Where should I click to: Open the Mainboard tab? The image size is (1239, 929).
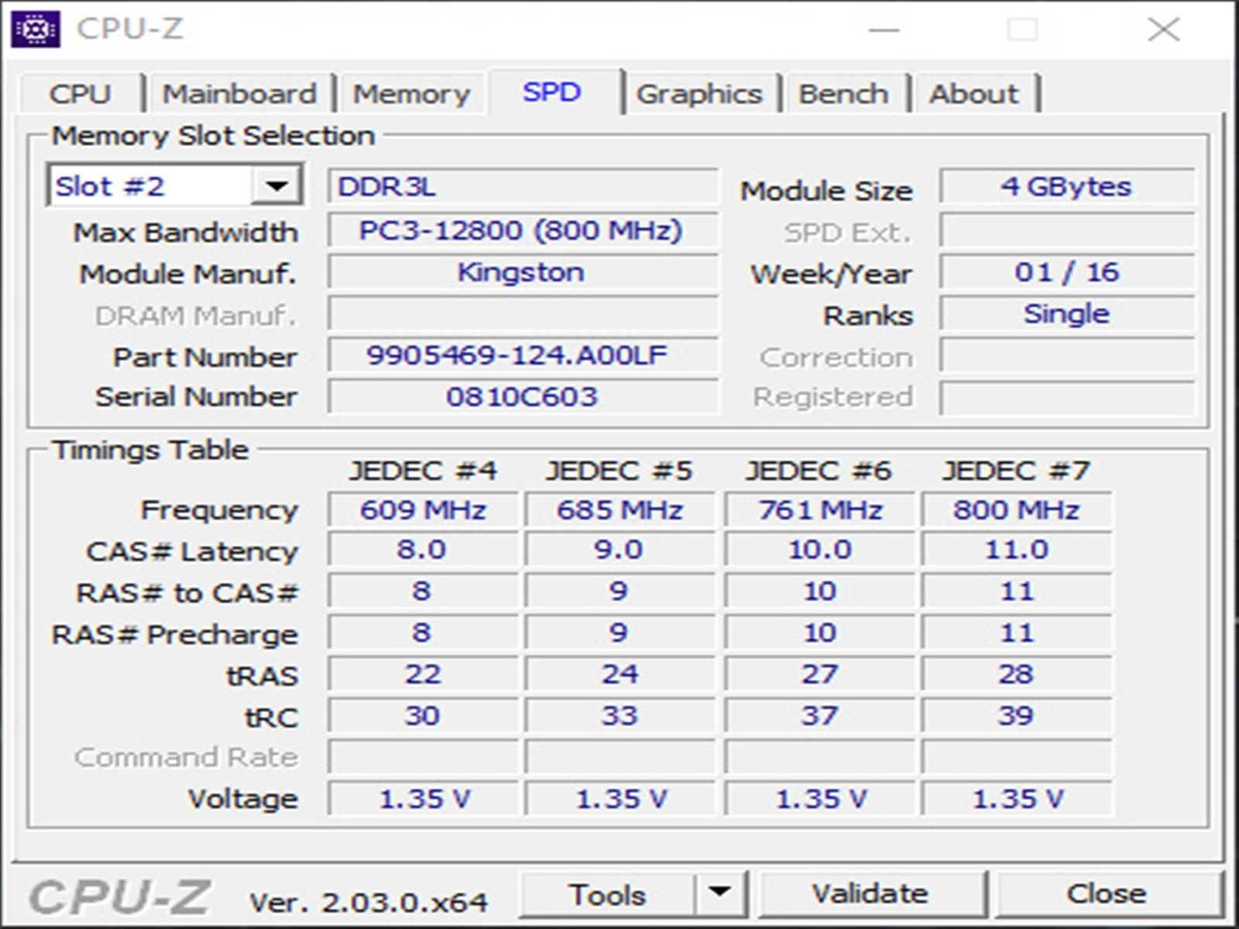[239, 94]
